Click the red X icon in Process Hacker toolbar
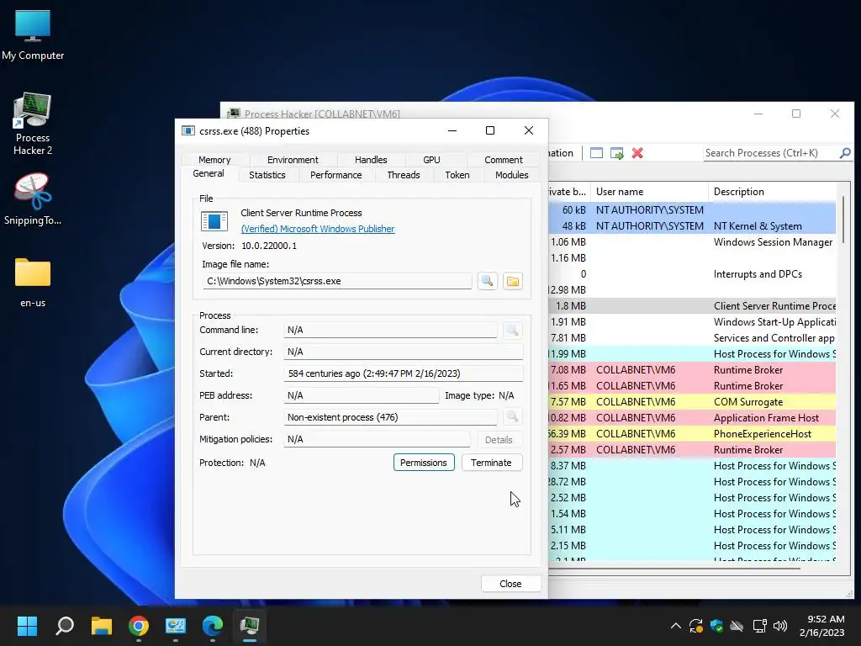Image resolution: width=861 pixels, height=646 pixels. click(637, 153)
